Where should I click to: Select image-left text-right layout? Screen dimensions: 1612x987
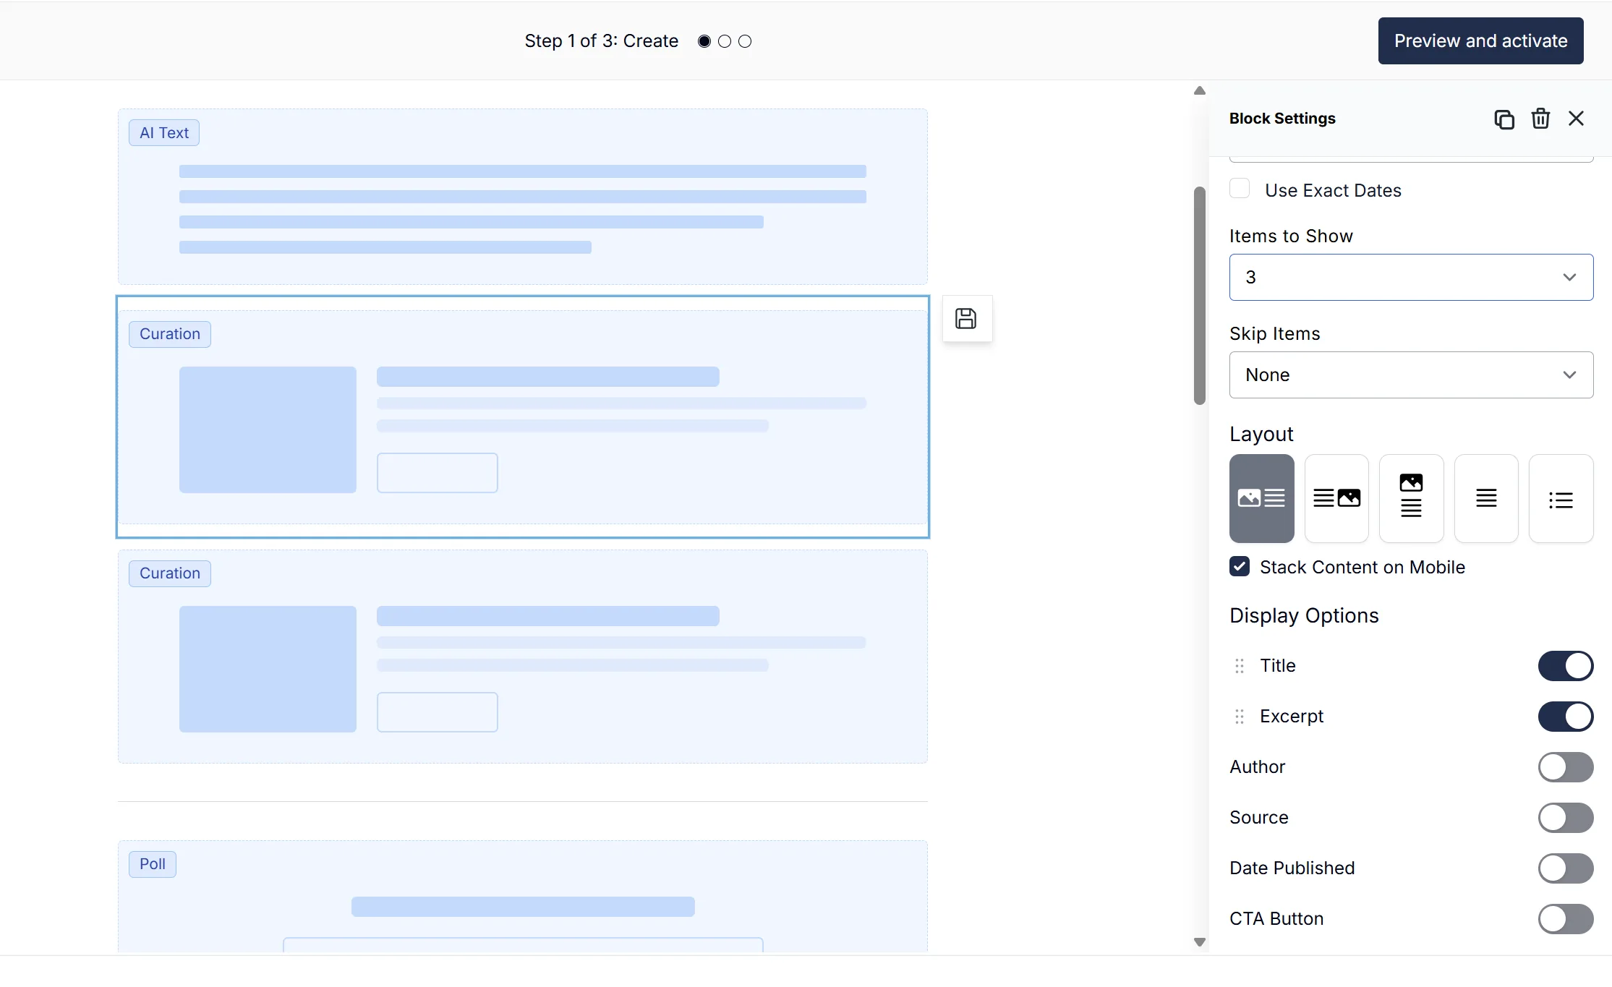click(1261, 498)
